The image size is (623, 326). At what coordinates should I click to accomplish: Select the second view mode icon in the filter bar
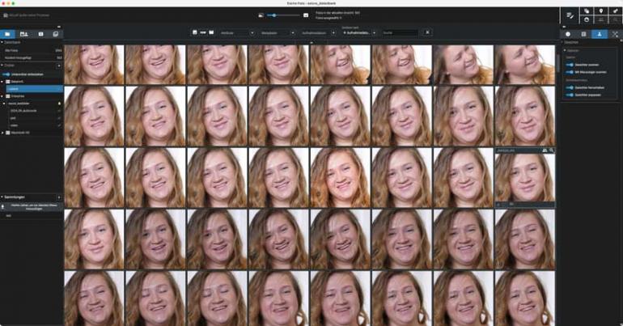click(x=203, y=32)
